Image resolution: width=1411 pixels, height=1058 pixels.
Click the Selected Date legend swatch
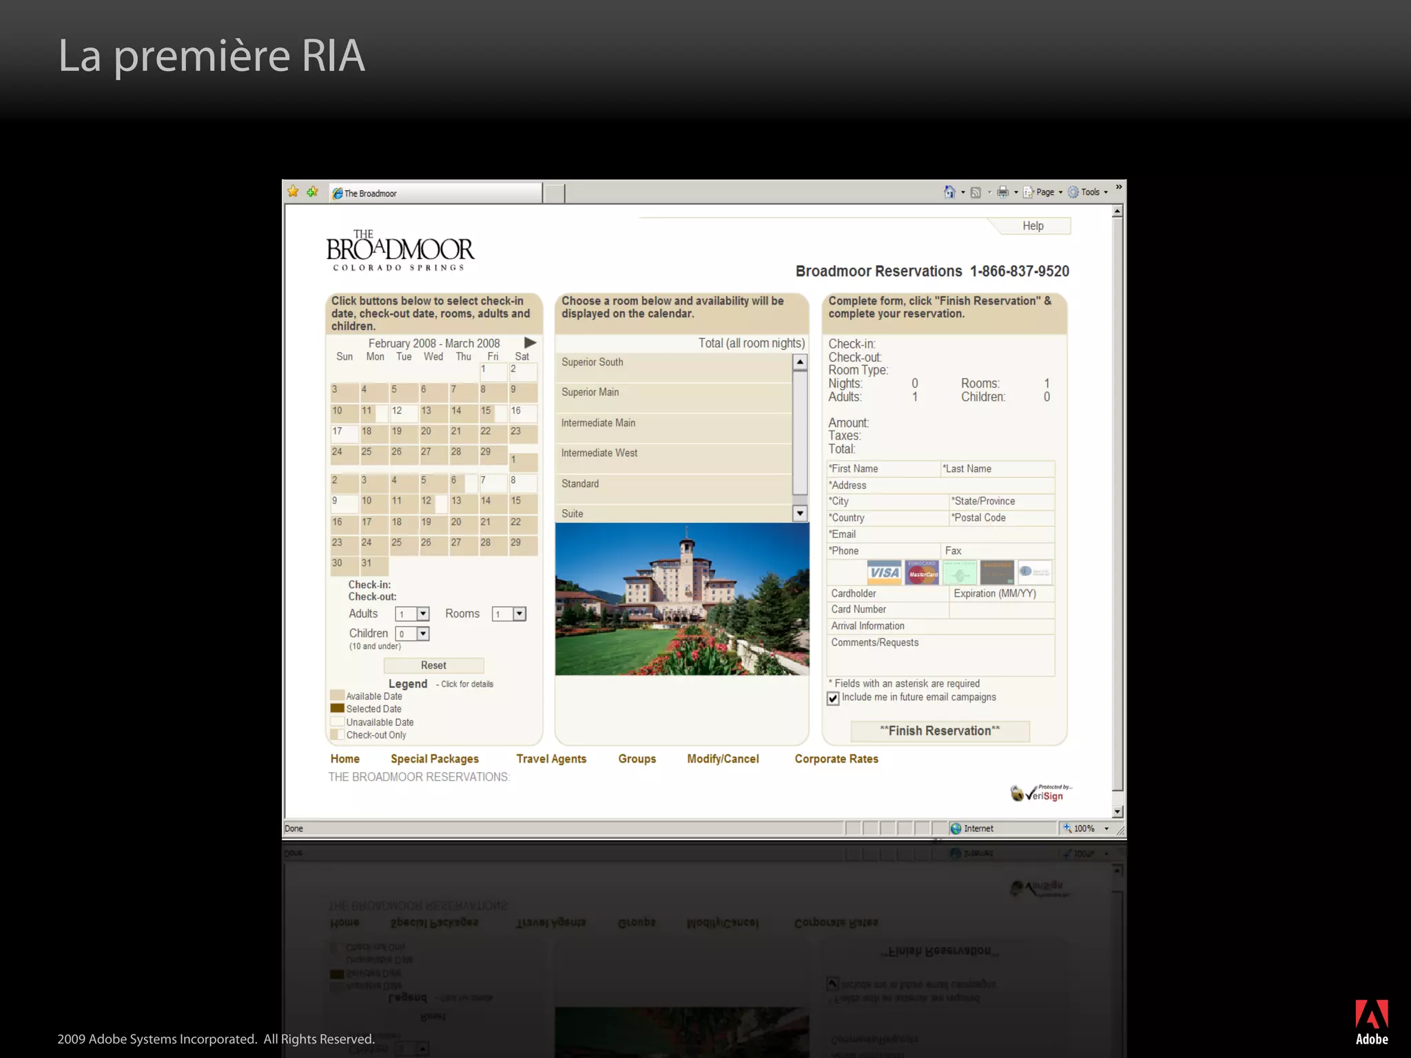point(337,708)
